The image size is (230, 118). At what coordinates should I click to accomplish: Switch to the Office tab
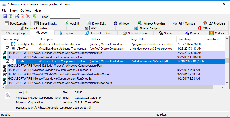pos(204,28)
